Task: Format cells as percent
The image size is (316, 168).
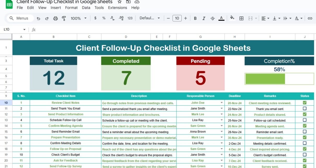Action: click(x=104, y=18)
